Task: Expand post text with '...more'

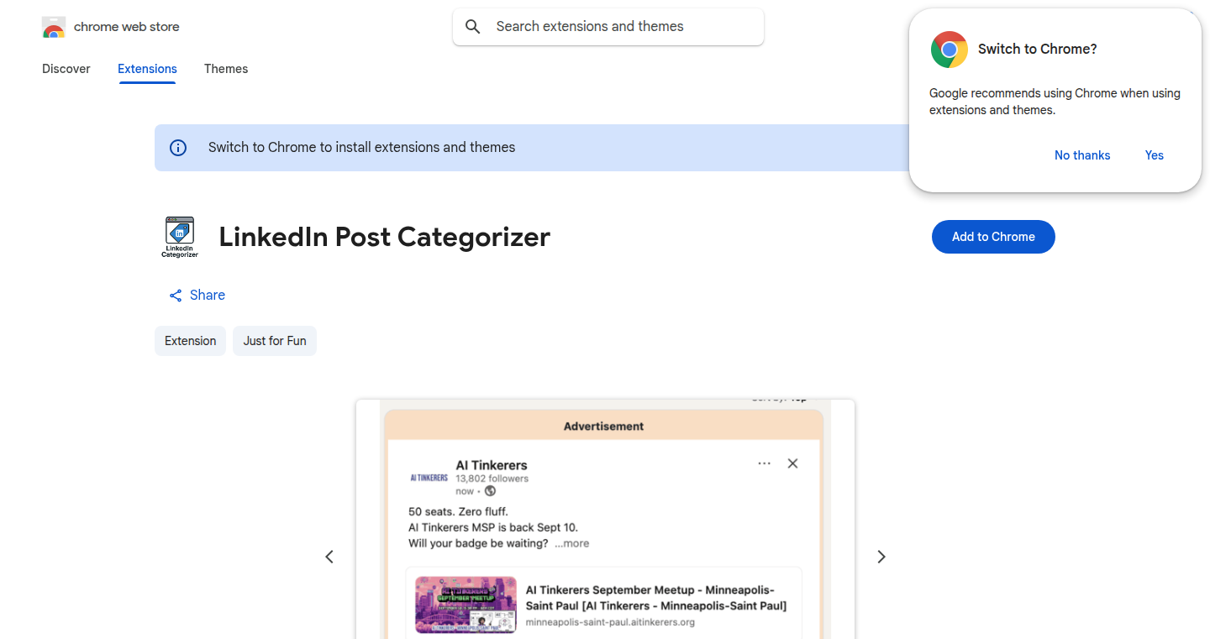Action: (571, 543)
